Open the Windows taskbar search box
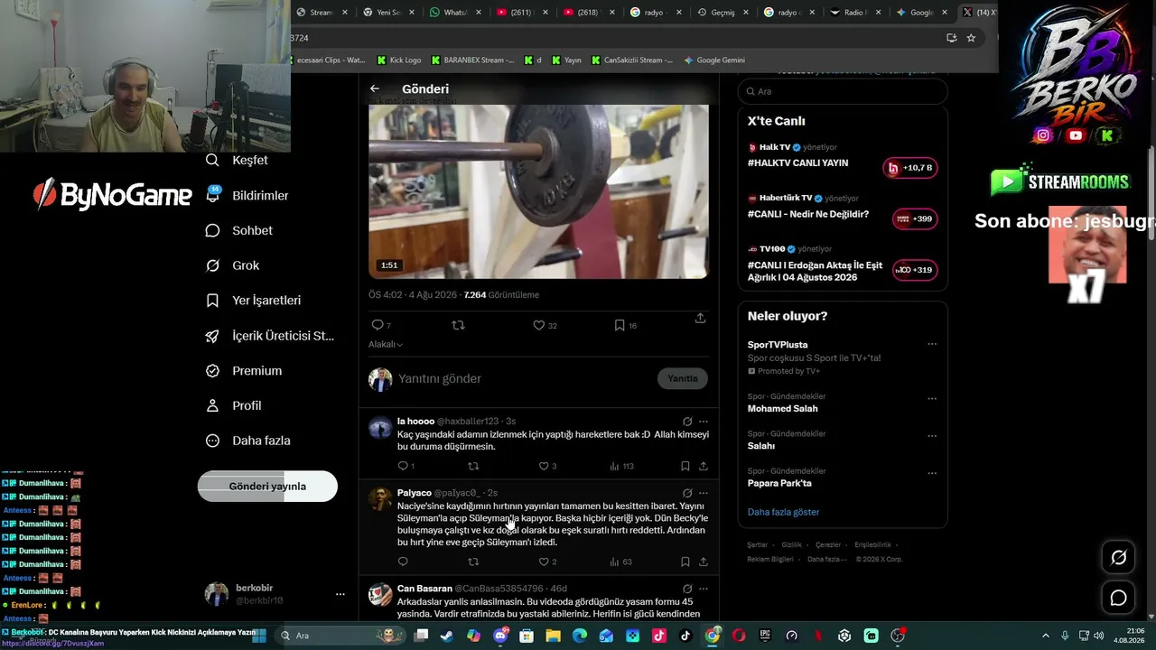Screen dimensions: 1156x650 pyautogui.click(x=339, y=636)
